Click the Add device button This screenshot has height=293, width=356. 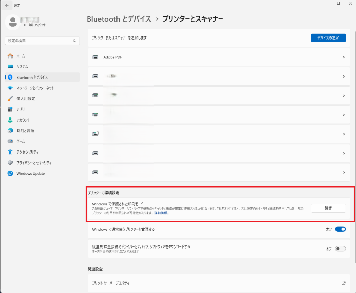pyautogui.click(x=328, y=38)
